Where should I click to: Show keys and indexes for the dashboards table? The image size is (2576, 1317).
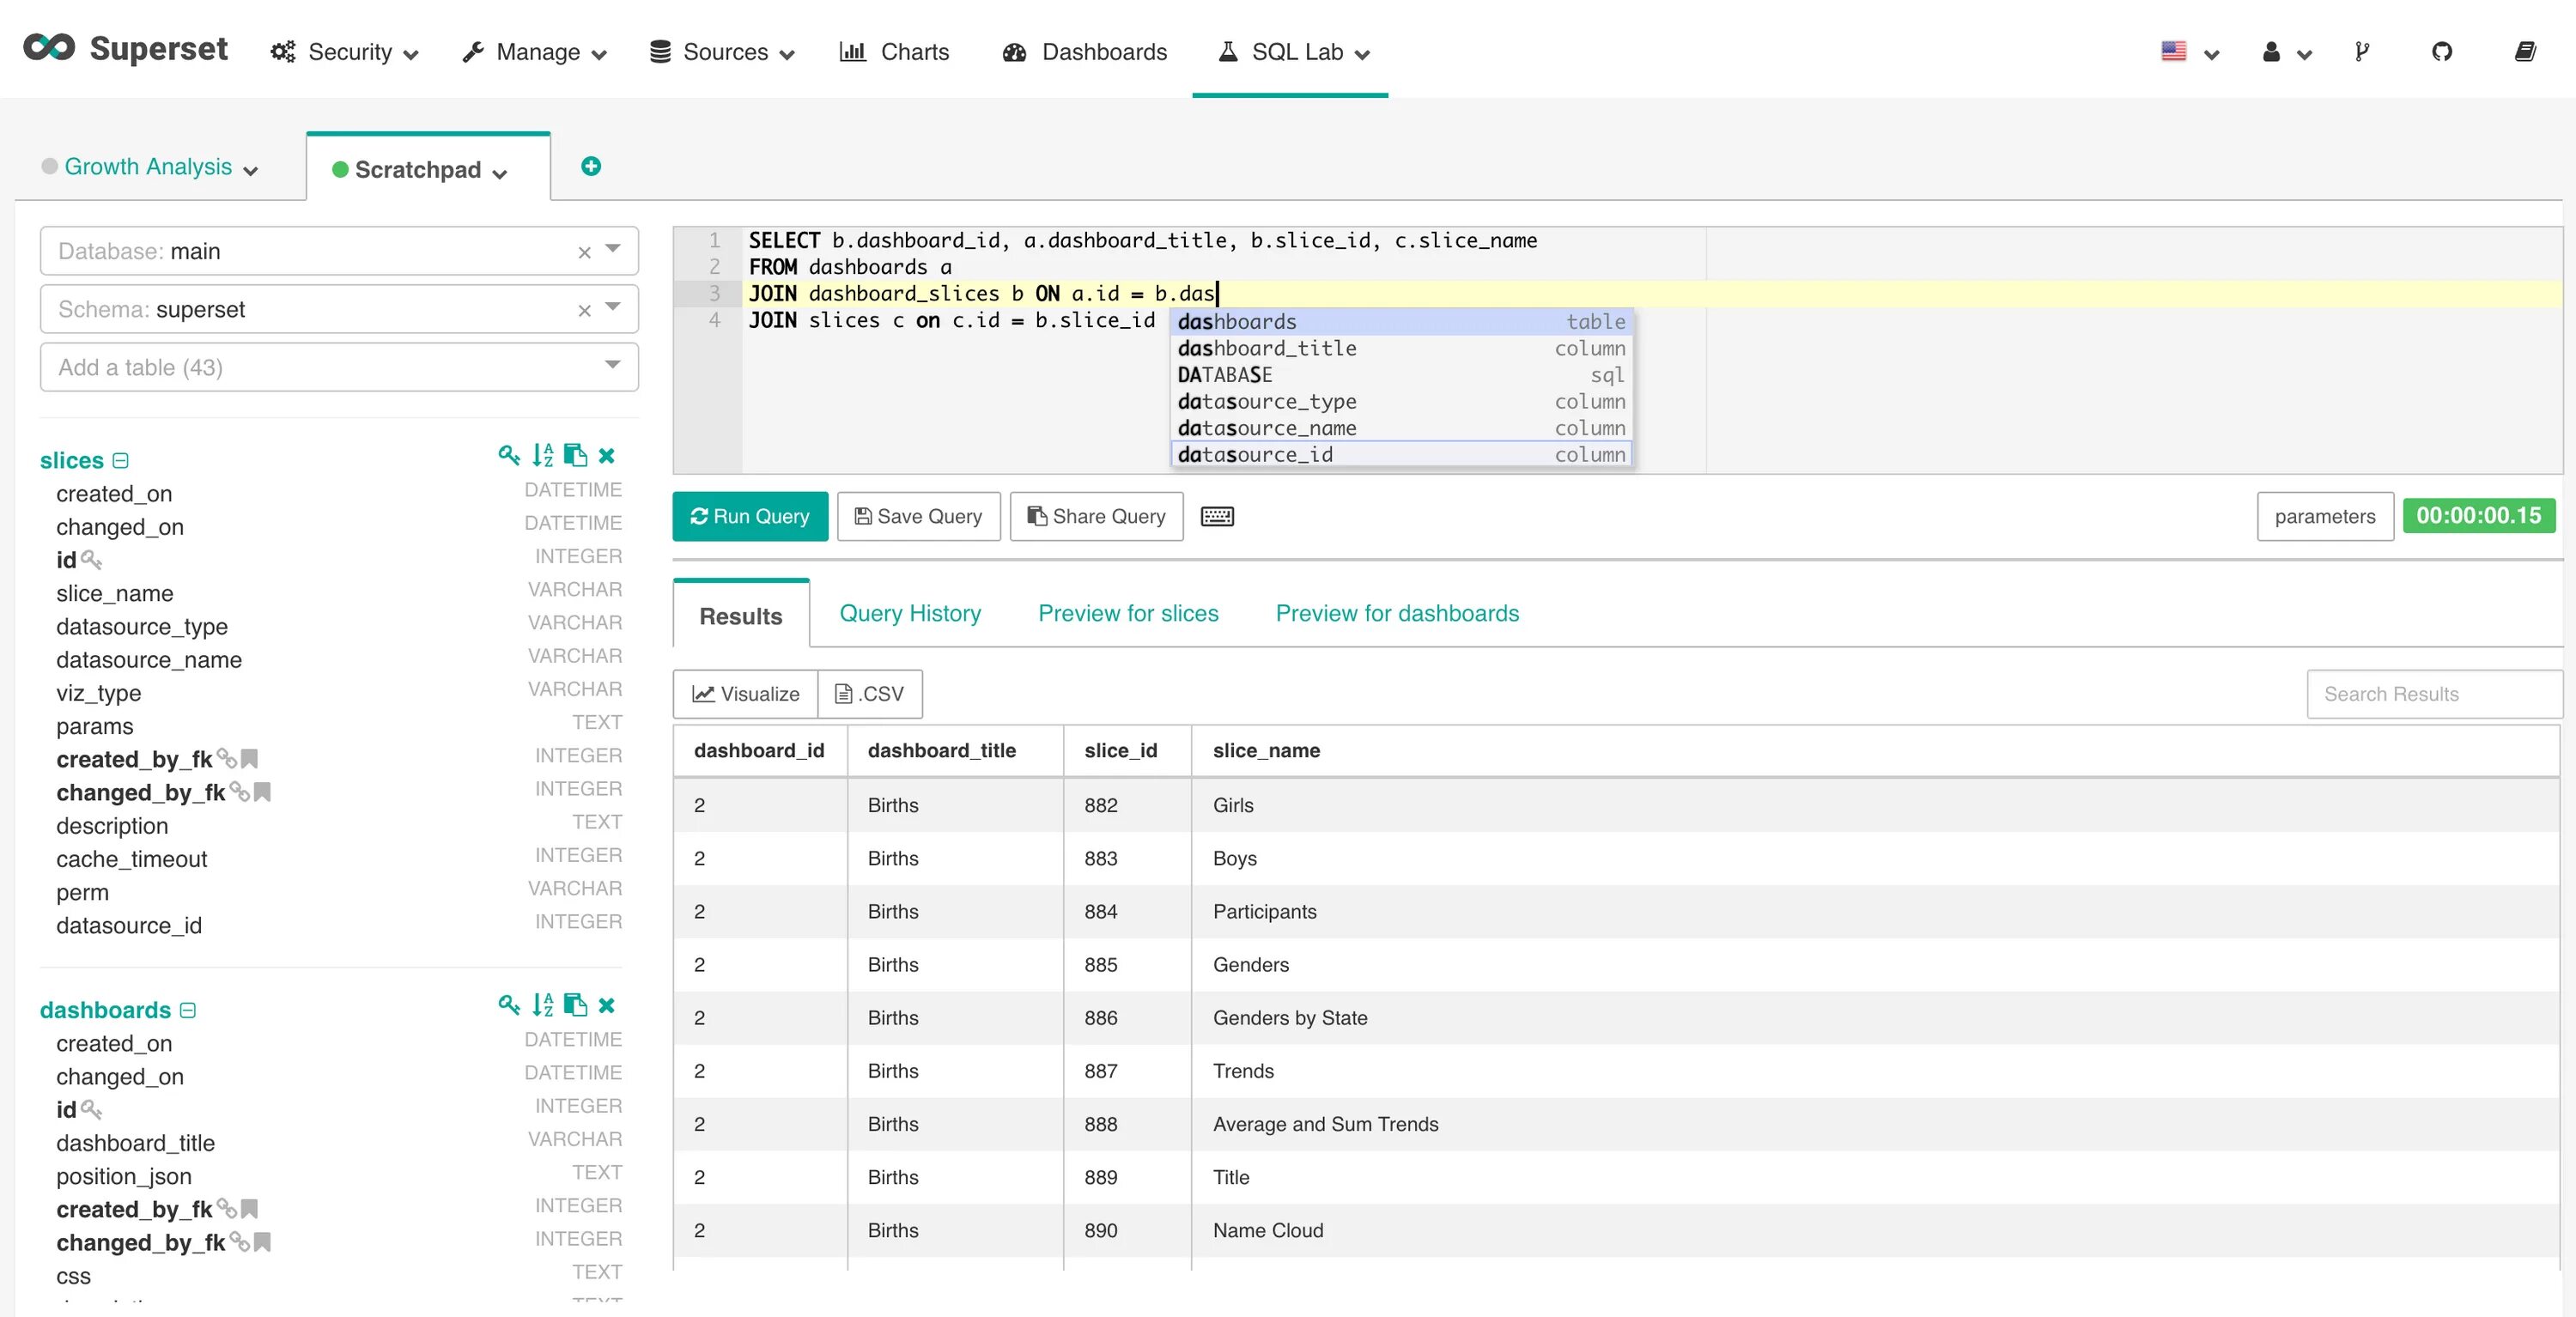tap(509, 1005)
